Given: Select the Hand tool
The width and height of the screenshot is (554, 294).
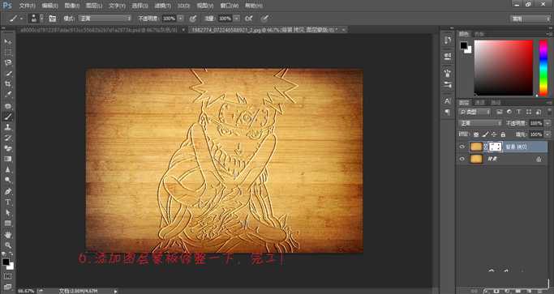Looking at the screenshot, I should click(7, 235).
